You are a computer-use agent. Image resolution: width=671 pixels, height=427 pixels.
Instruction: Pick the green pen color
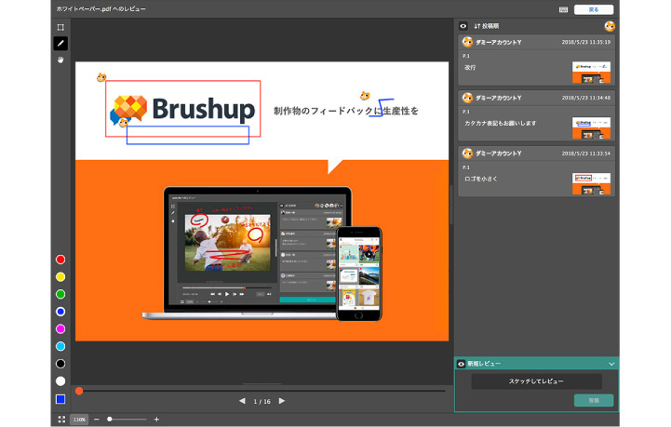60,294
